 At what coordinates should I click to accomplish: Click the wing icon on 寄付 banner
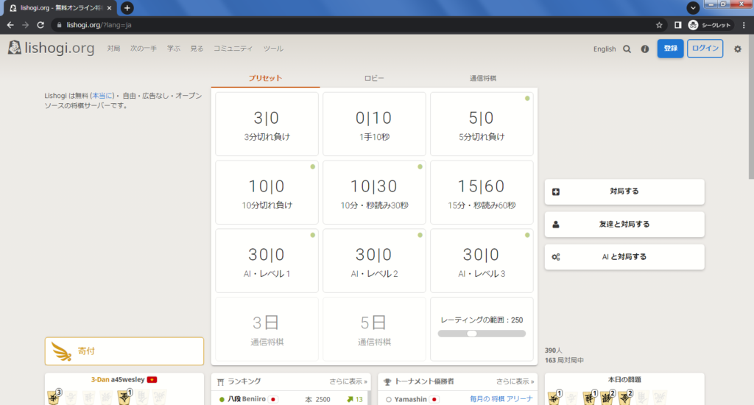[x=62, y=351]
